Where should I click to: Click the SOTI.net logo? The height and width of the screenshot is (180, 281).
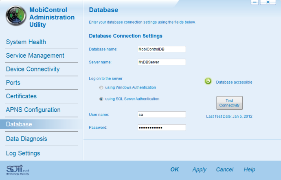18,170
